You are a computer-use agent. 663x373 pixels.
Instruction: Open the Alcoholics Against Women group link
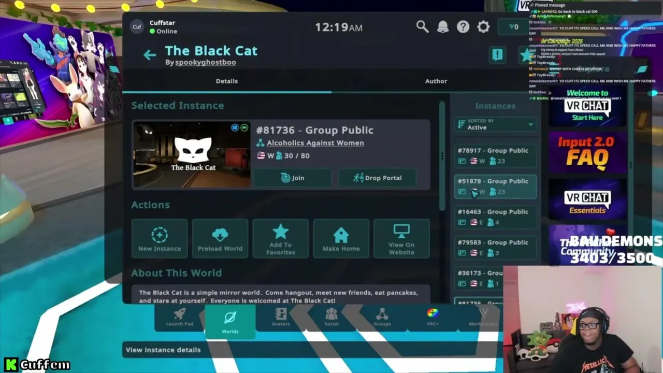pyautogui.click(x=315, y=143)
